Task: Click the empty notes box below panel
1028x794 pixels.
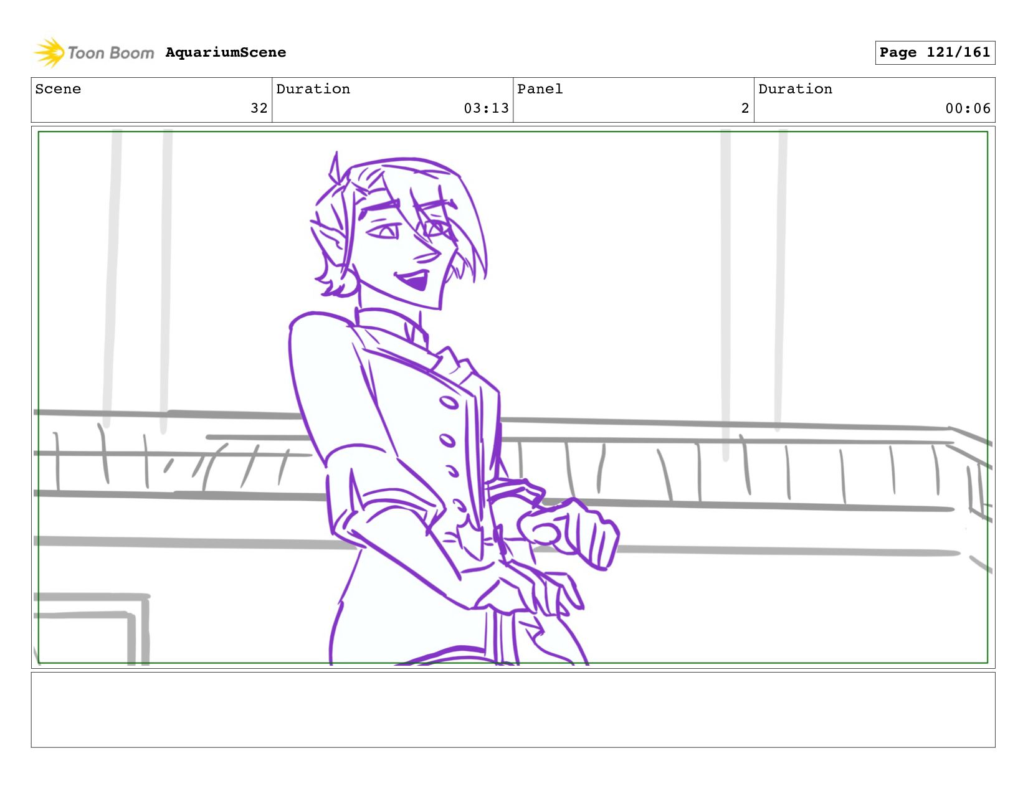Action: [513, 709]
